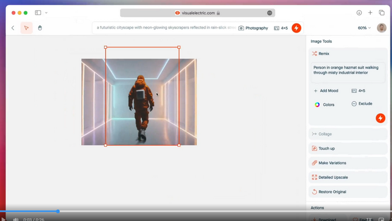Open Safari downloads icon
Viewport: 392px width, 221px height.
pos(359,12)
